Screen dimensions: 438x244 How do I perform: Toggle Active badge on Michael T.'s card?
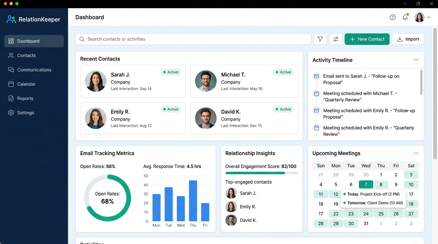pyautogui.click(x=283, y=72)
